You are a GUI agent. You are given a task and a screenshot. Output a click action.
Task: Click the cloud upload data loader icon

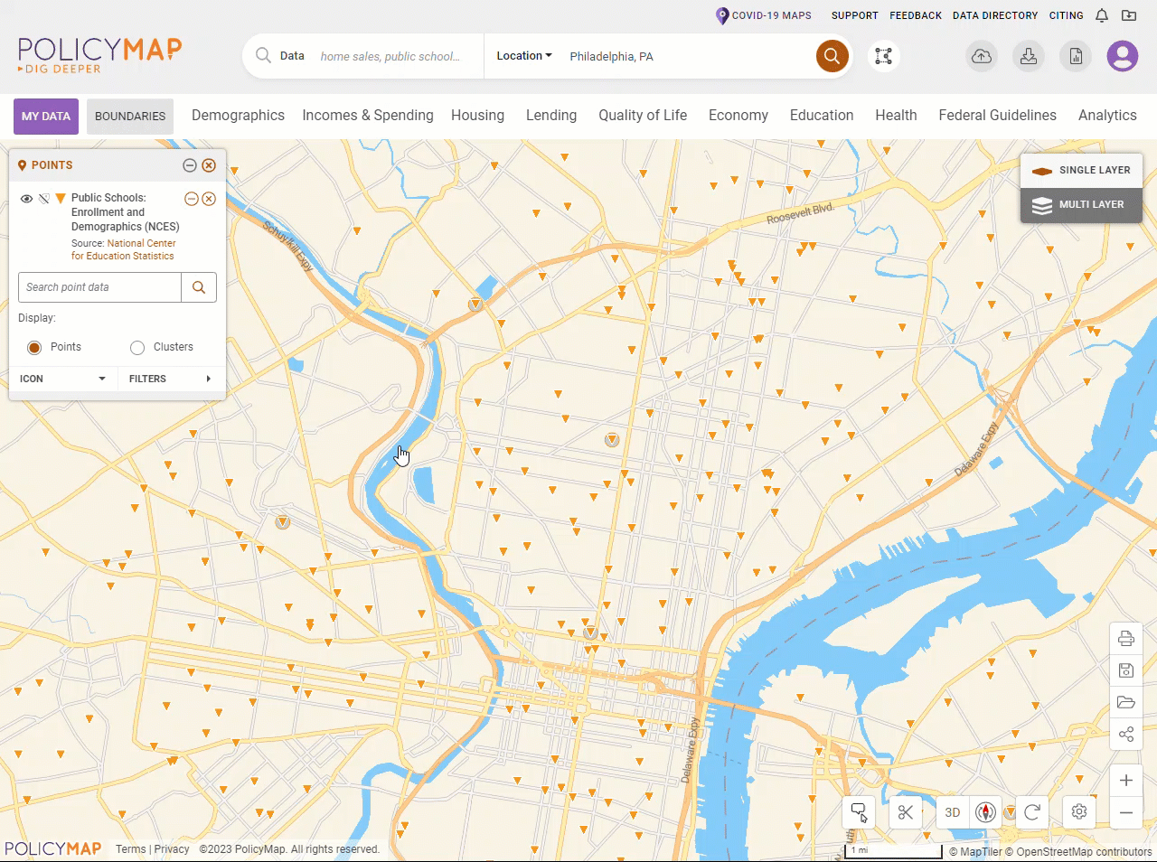pyautogui.click(x=982, y=57)
